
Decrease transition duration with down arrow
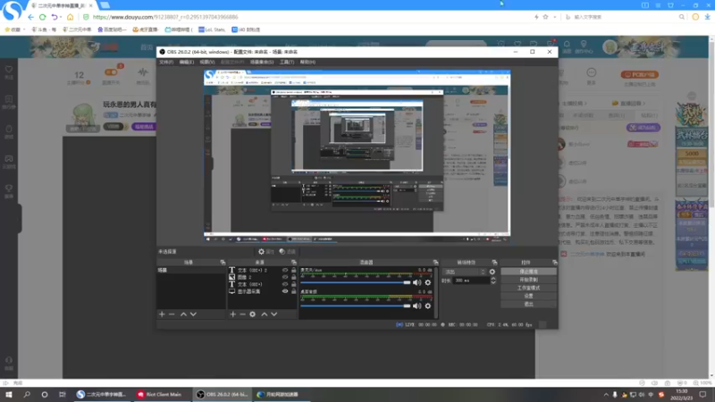point(493,282)
